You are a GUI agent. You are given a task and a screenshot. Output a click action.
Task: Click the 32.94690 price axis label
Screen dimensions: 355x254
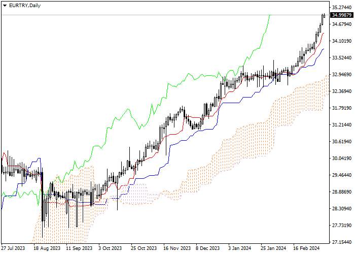[342, 75]
